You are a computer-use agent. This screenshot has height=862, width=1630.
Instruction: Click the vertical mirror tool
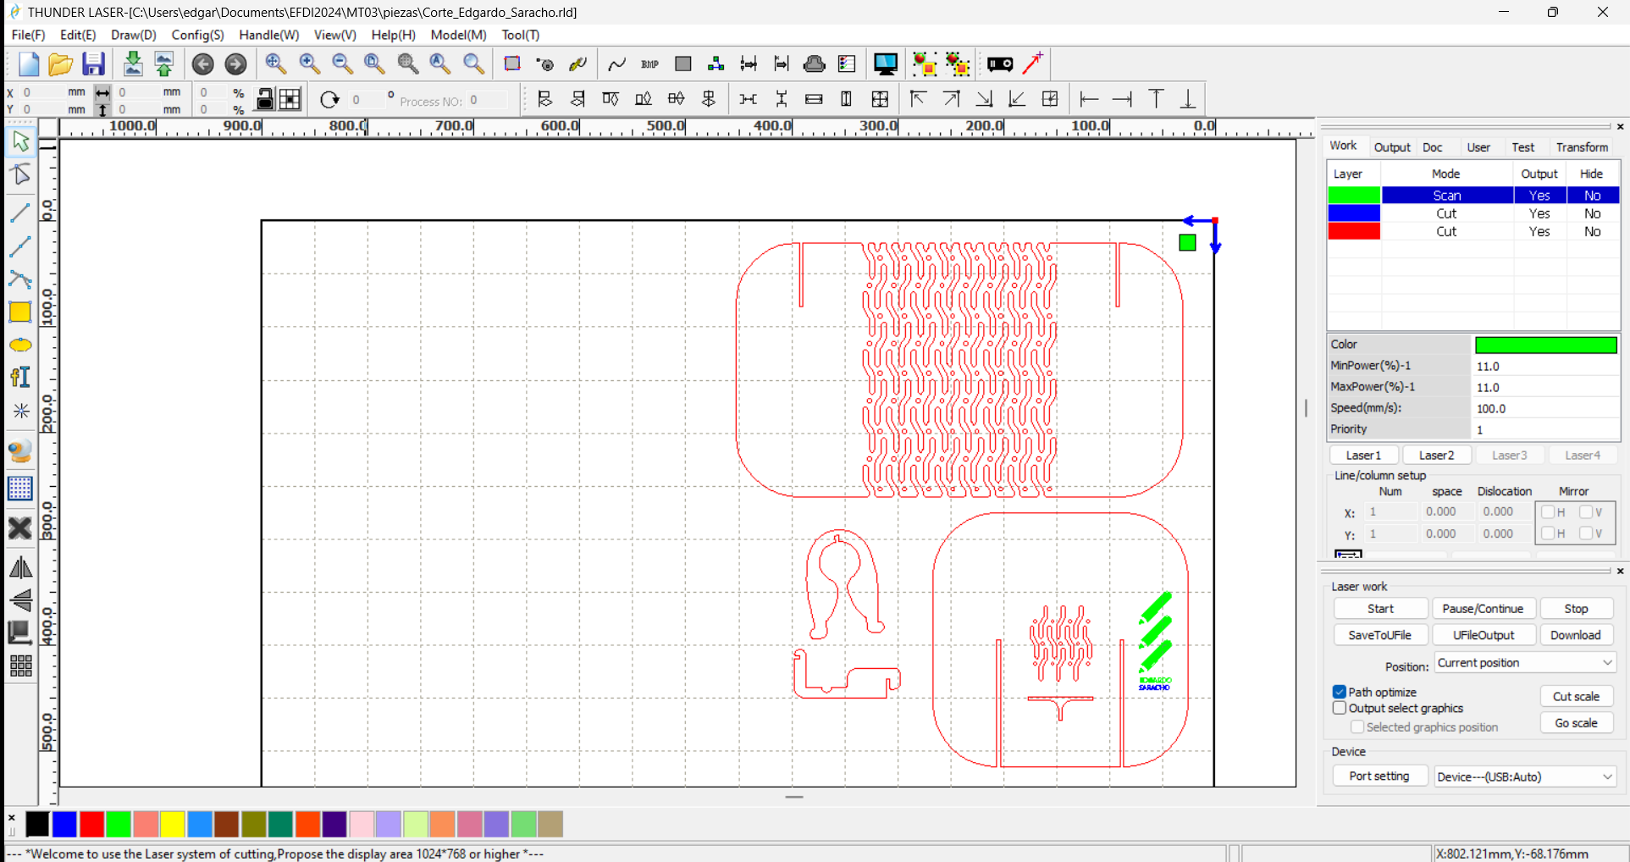(x=20, y=600)
